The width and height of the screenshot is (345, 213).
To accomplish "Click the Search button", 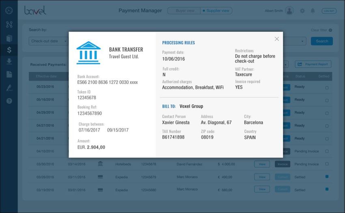I will 322,41.
